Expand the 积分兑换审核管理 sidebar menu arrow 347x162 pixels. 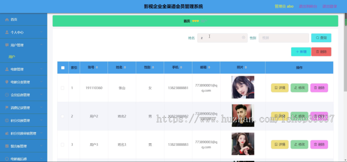[41, 133]
